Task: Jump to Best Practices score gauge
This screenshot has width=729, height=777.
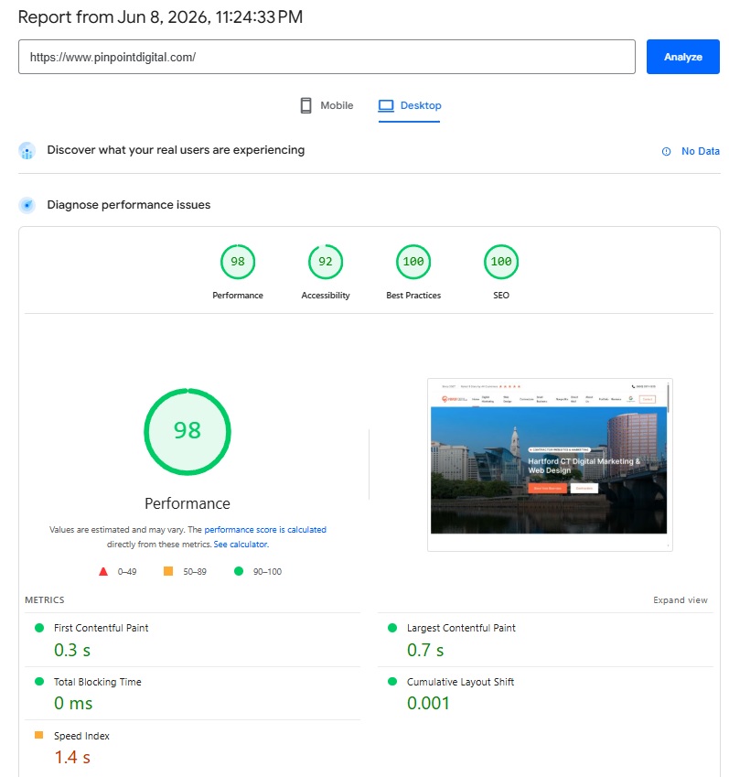Action: (413, 262)
